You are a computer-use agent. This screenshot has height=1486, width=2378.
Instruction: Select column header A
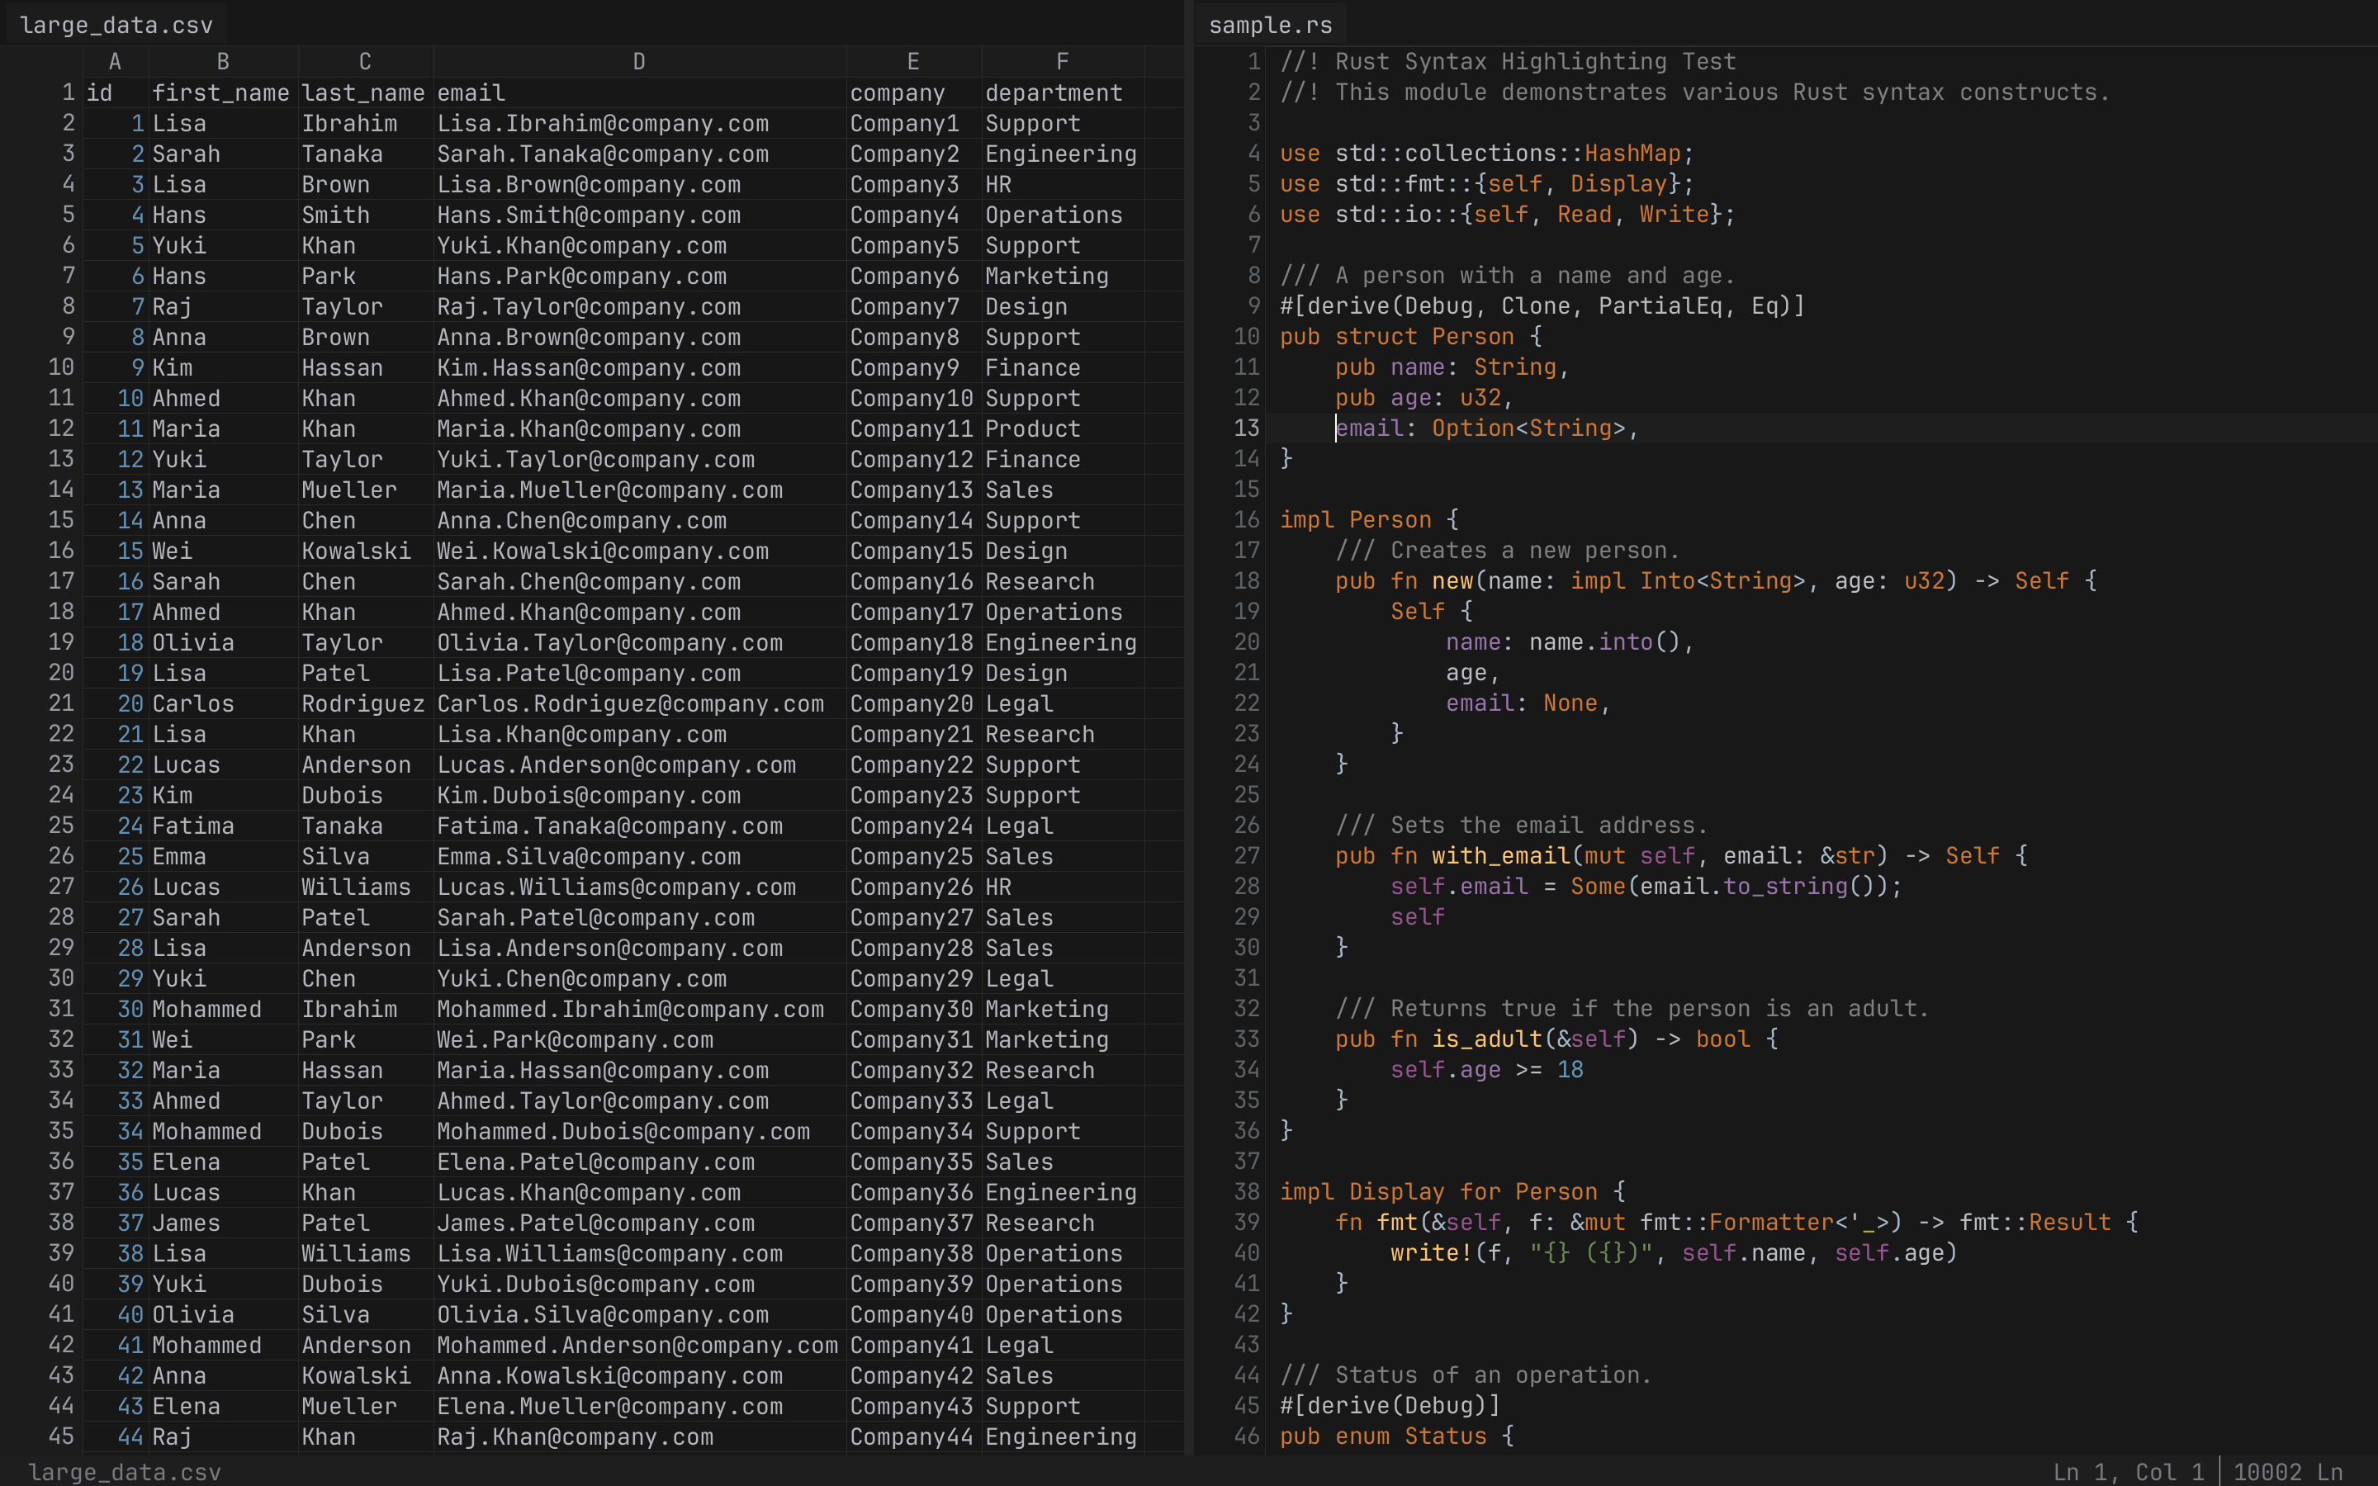click(x=114, y=60)
